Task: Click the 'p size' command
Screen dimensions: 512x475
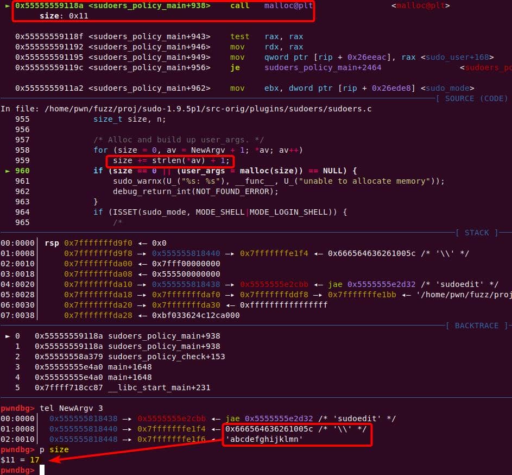Action: click(54, 449)
